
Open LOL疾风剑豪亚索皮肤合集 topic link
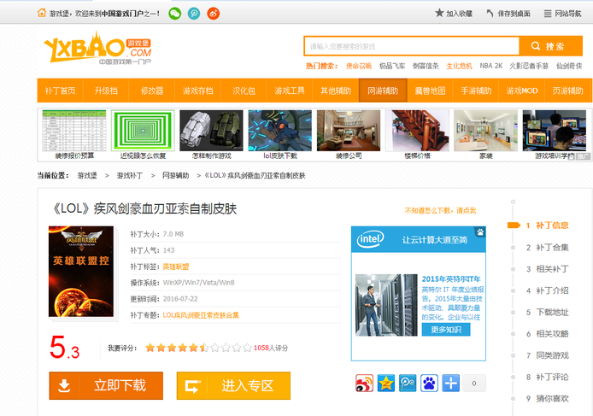pos(201,315)
